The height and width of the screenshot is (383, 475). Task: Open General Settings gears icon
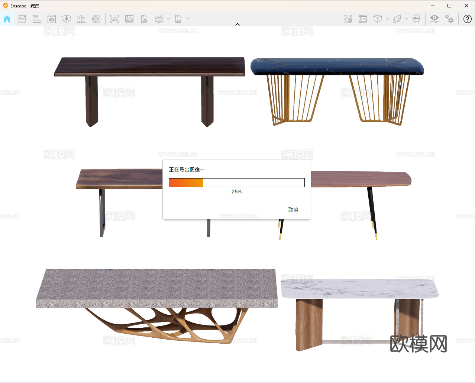[x=449, y=19]
